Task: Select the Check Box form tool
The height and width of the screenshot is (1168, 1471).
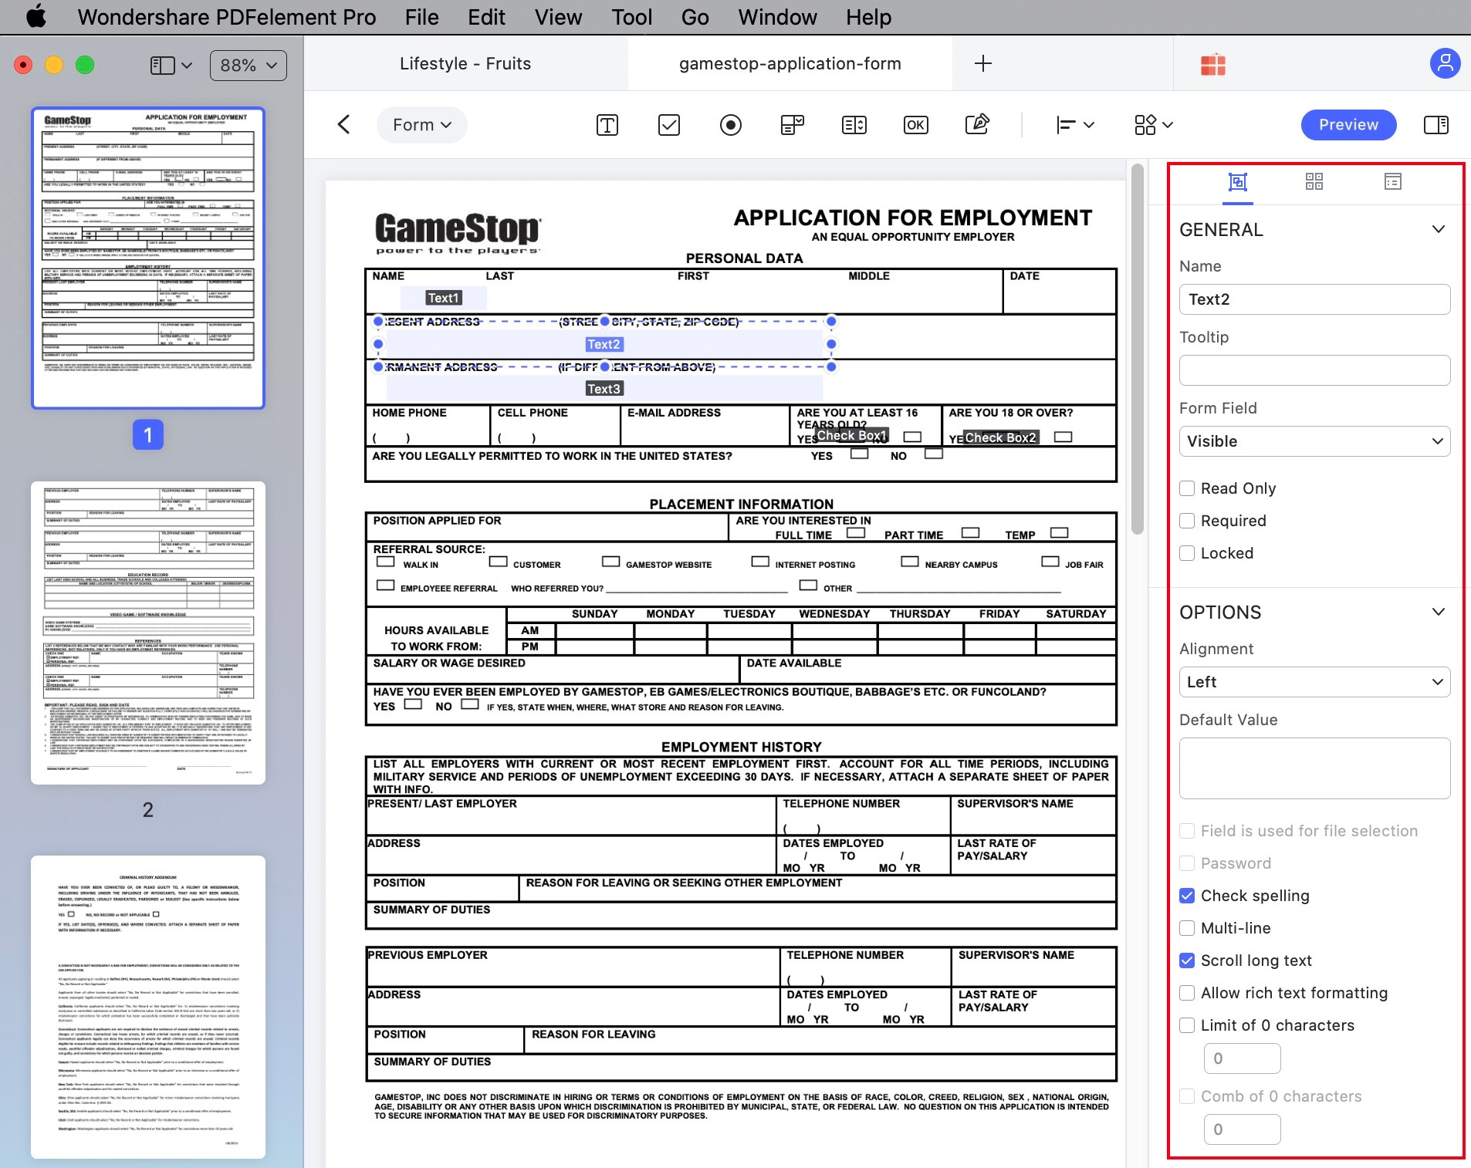Action: point(668,125)
